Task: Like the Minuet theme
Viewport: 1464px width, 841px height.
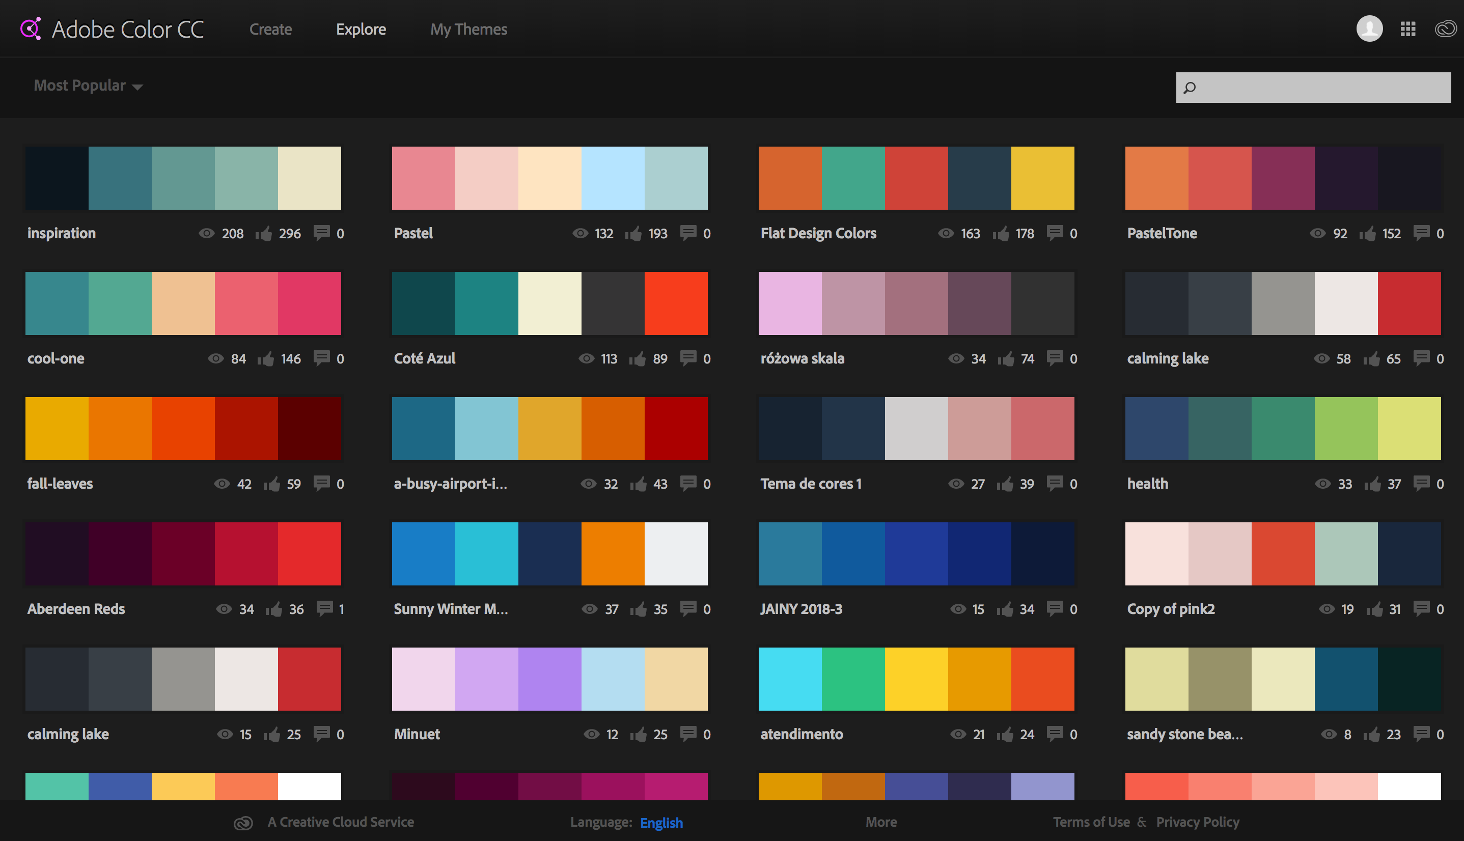Action: (x=639, y=734)
